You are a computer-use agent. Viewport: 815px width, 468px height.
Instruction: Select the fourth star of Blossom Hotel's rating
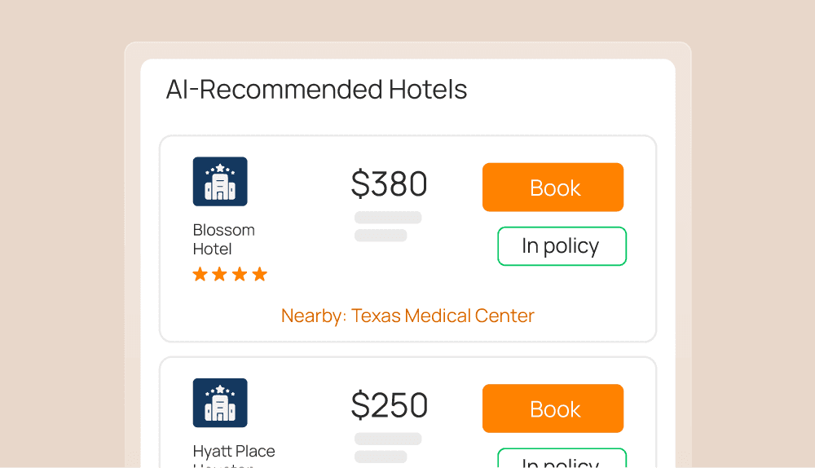(259, 274)
